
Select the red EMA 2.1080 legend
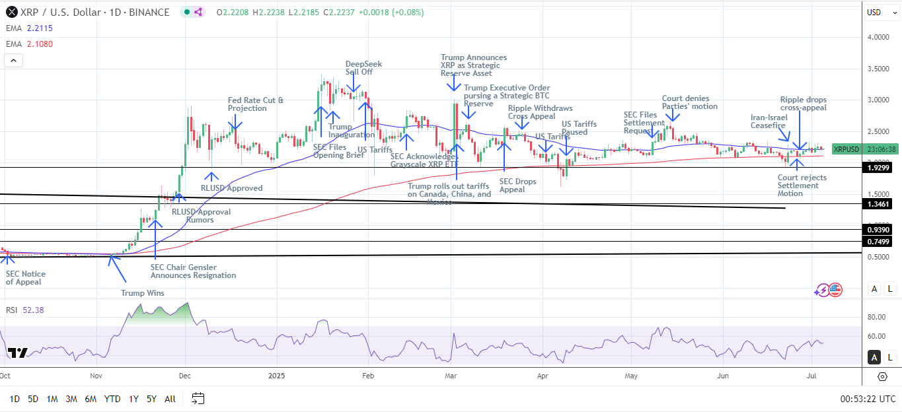coord(28,44)
